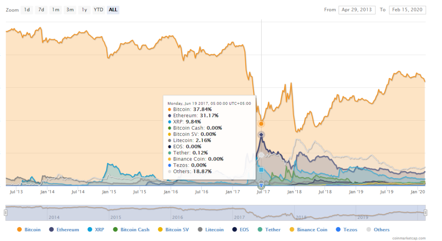Toggle the Bitcoin SV series in legend
This screenshot has height=241, width=442.
point(174,230)
